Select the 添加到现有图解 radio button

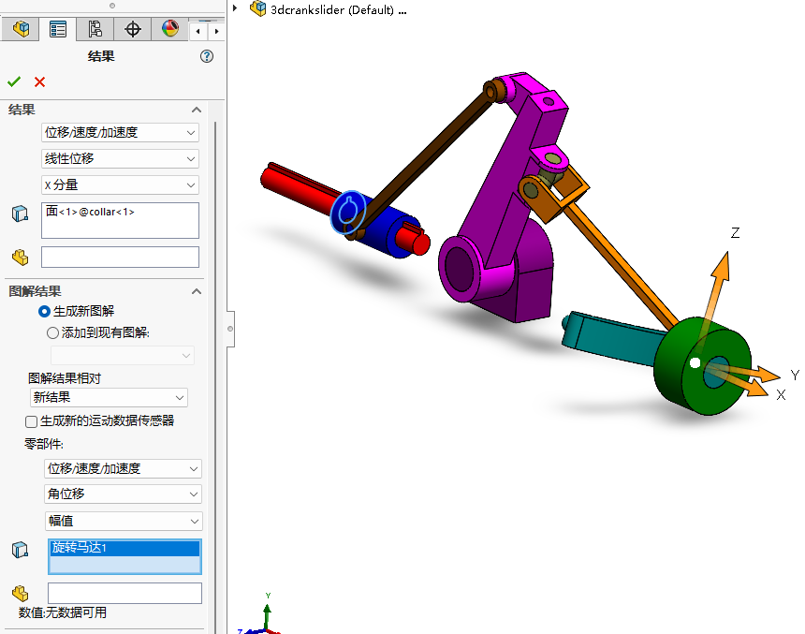point(52,332)
